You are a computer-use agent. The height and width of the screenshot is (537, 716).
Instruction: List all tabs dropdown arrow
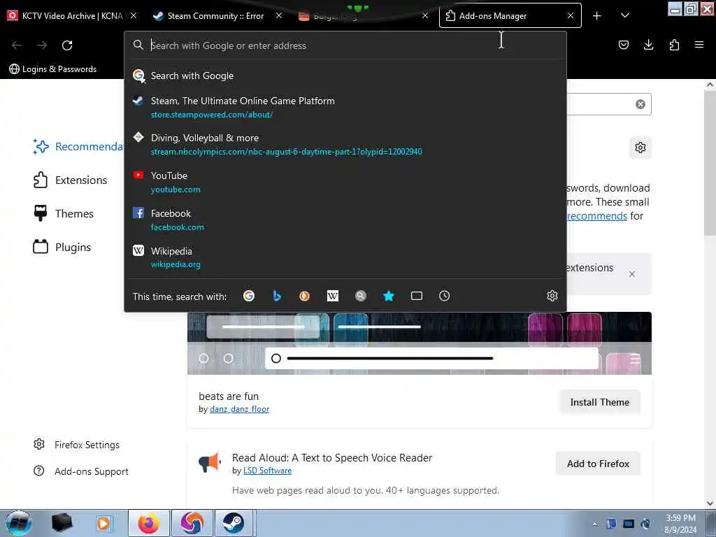(625, 15)
